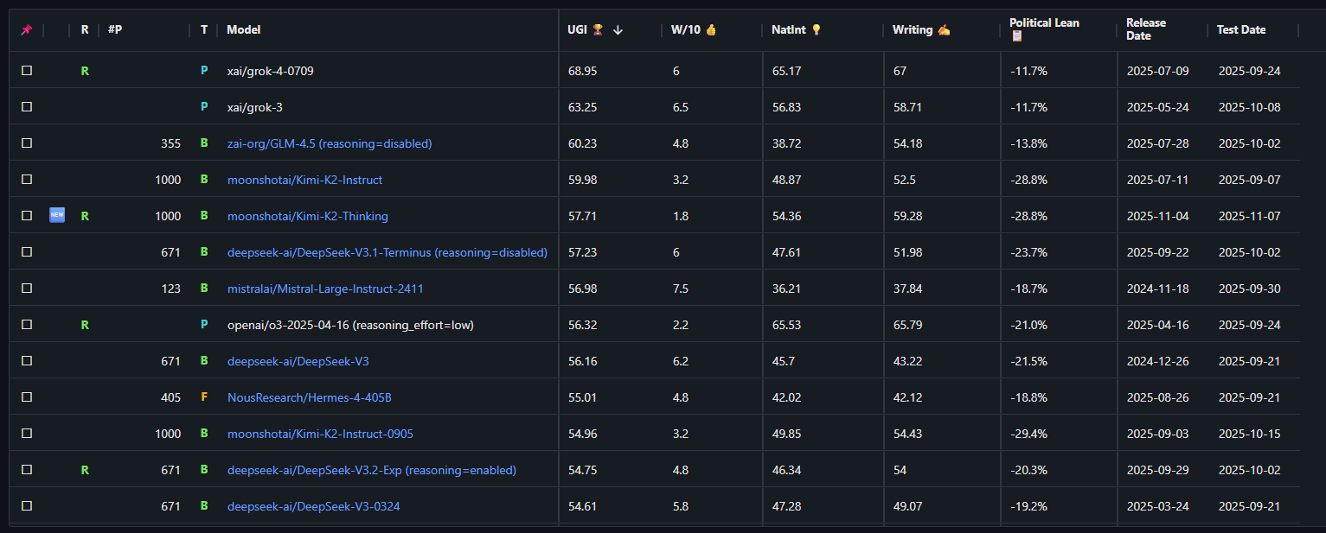1326x533 pixels.
Task: Click the pin icon column header
Action: click(26, 30)
